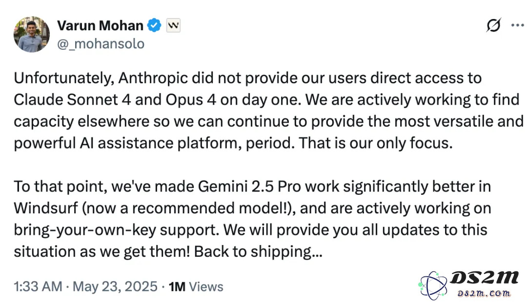Click the blue verified checkmark badge
This screenshot has height=302, width=527.
click(154, 25)
